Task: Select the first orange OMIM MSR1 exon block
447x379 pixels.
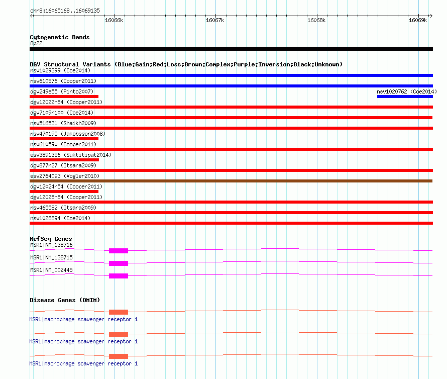Action: coord(119,312)
